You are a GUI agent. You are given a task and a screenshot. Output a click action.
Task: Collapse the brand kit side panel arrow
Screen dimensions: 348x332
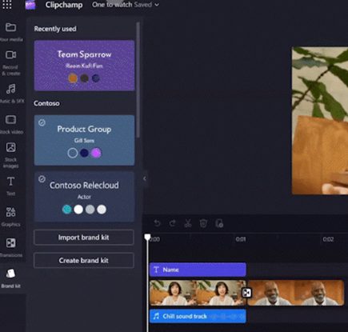click(145, 178)
